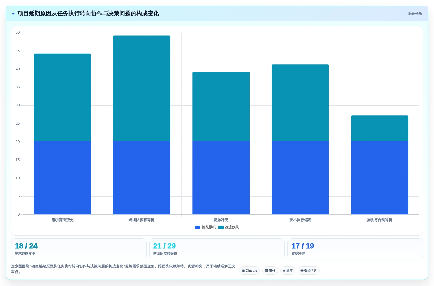Image resolution: width=434 pixels, height=286 pixels.
Task: Click the 需求范围变更 x-axis label
Action: tap(63, 220)
